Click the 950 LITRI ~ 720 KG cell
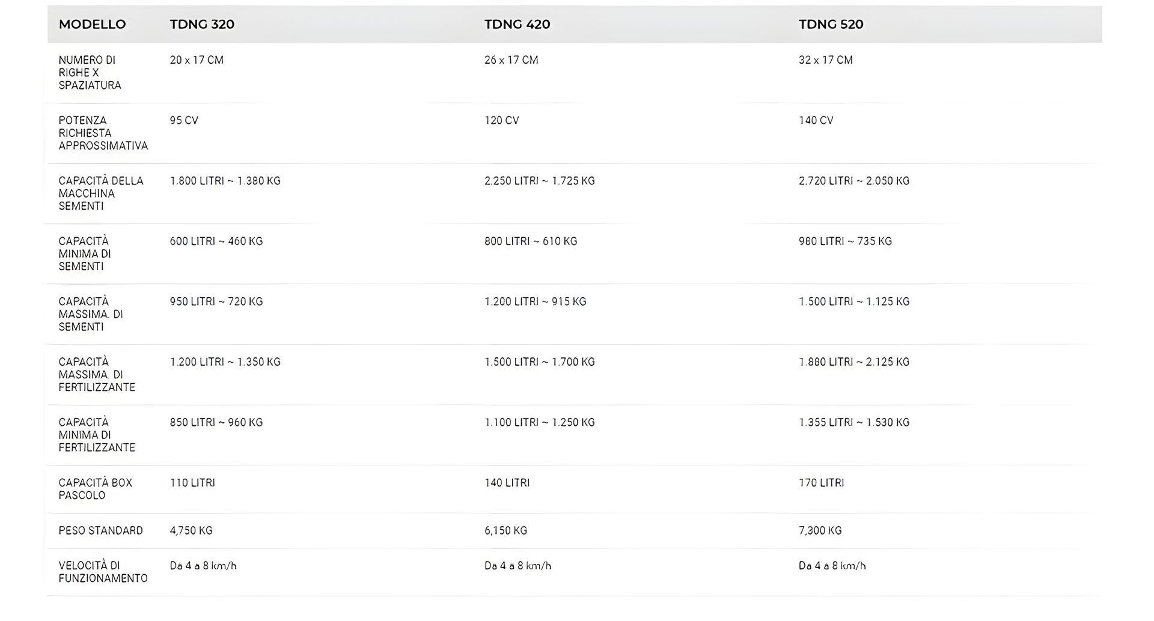This screenshot has width=1154, height=621. tap(216, 301)
